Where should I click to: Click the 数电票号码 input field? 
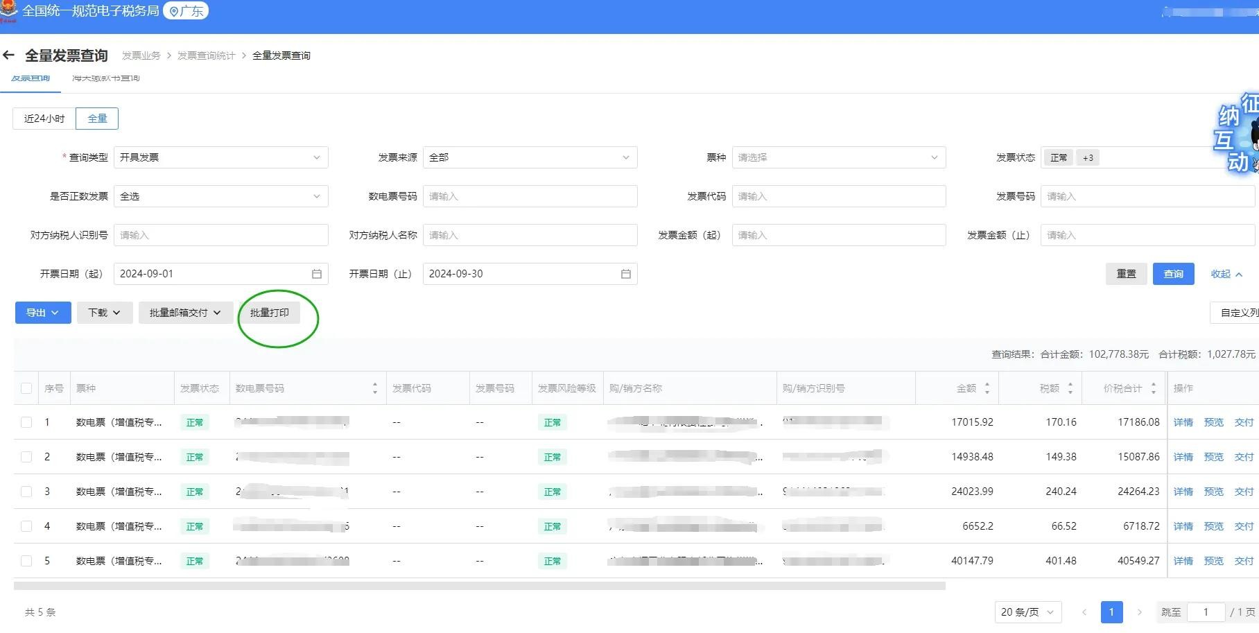pos(530,196)
